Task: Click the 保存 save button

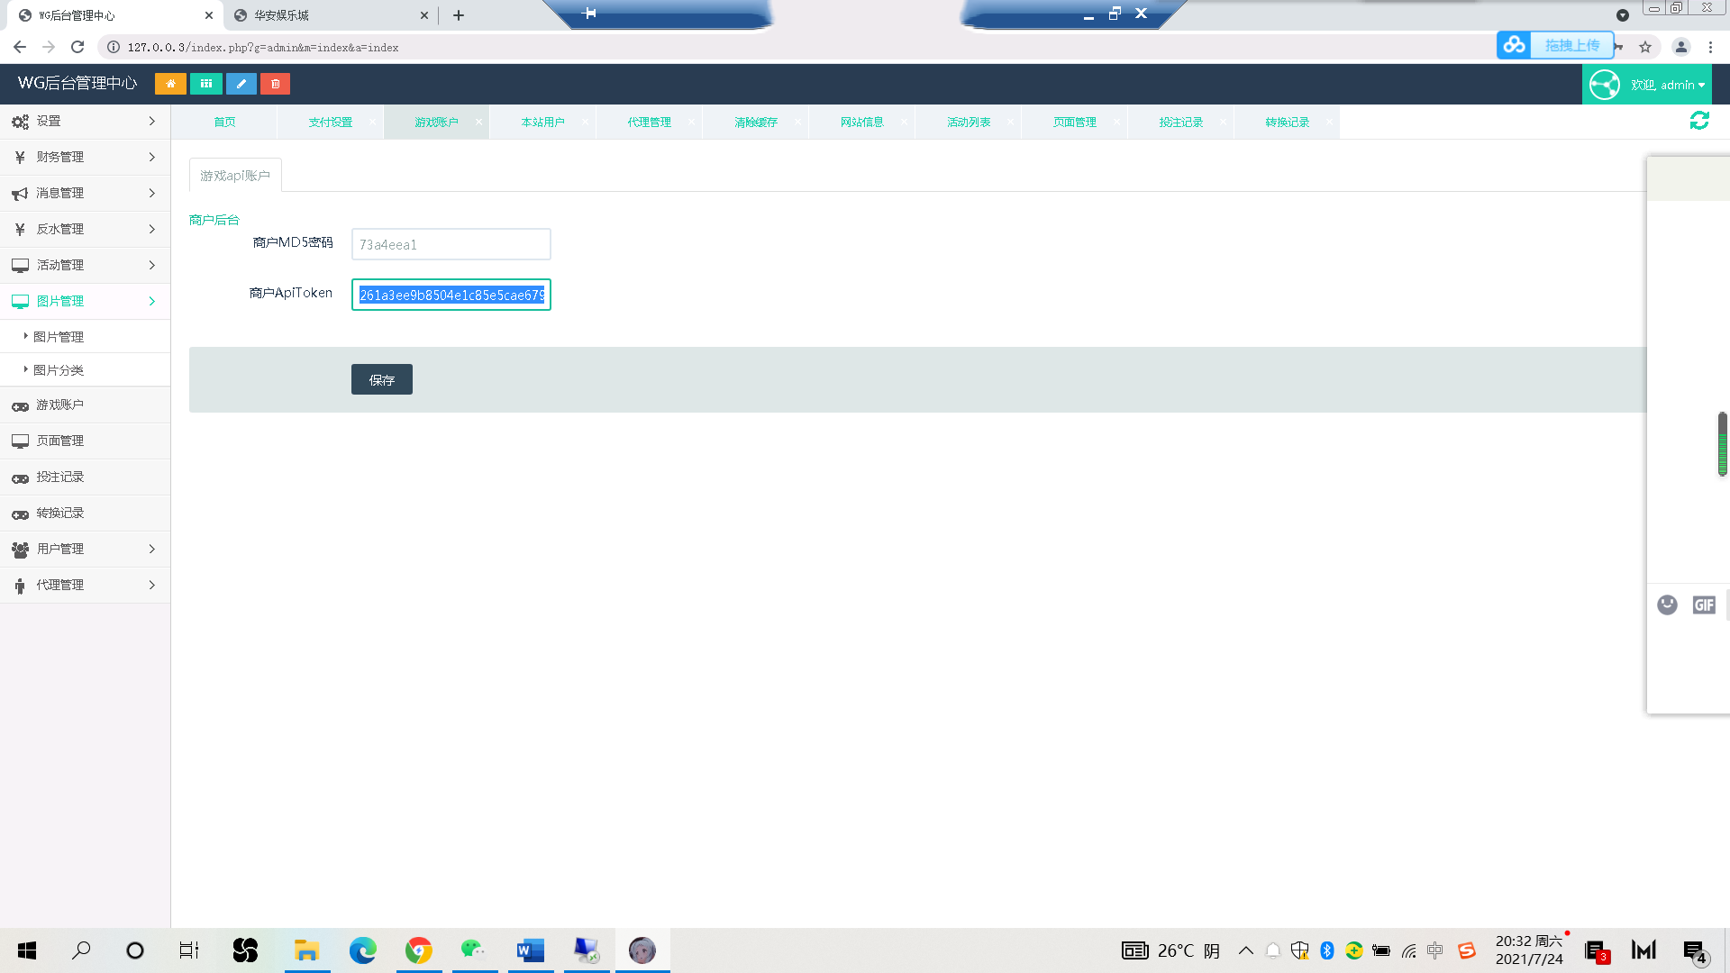Action: [381, 379]
